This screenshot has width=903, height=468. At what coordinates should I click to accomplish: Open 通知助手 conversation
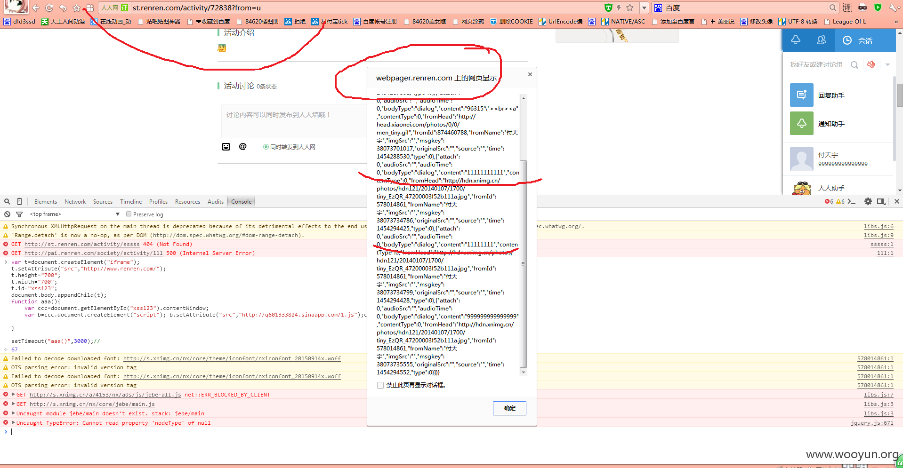[838, 124]
